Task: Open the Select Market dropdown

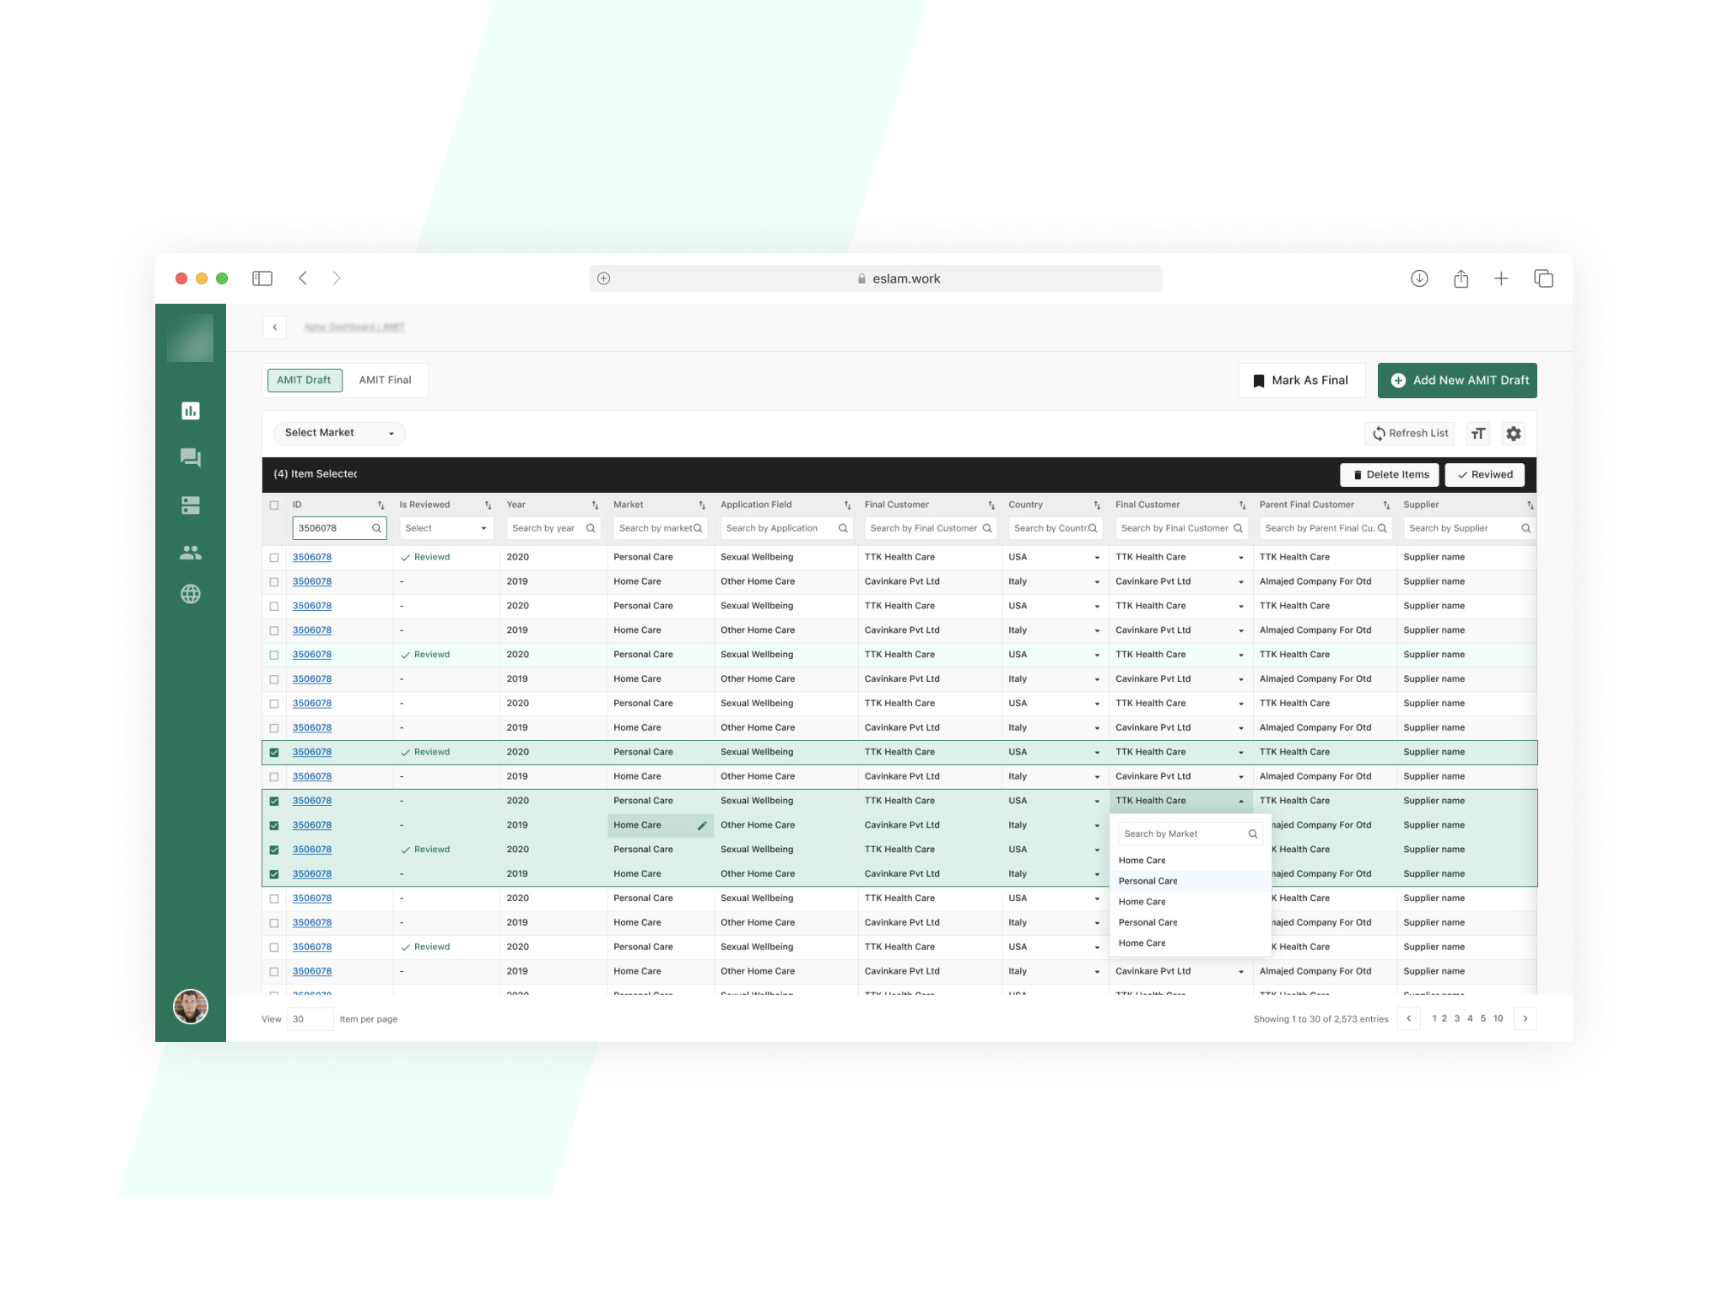Action: point(338,432)
